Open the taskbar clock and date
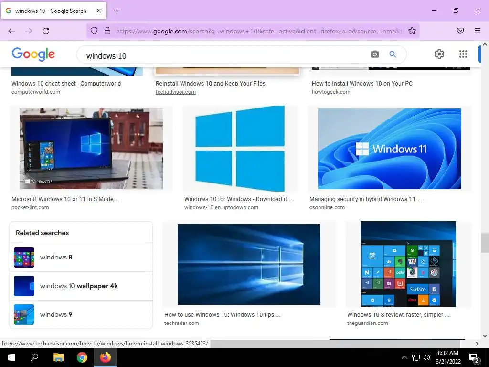Screen dimensions: 489x367 tap(448, 357)
